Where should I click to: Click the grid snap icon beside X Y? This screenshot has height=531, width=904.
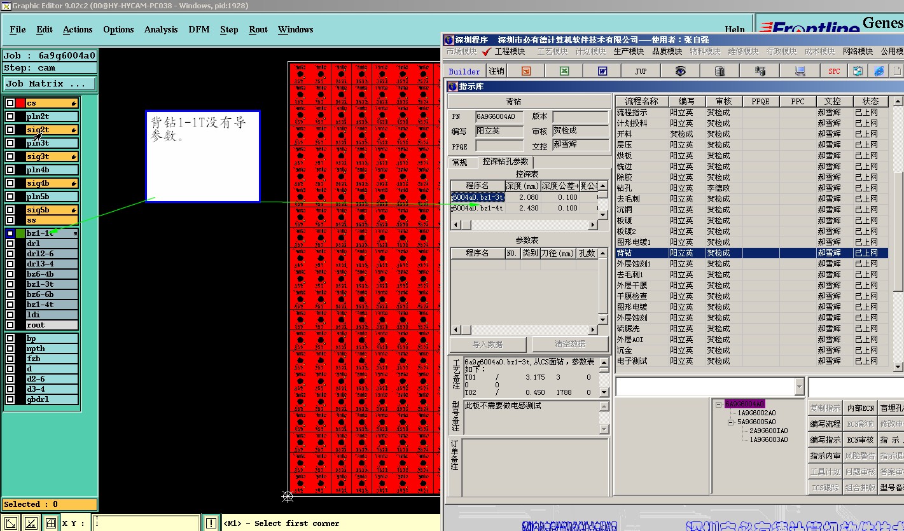(x=50, y=523)
